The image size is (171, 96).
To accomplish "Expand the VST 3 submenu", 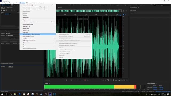I will point(38,46).
